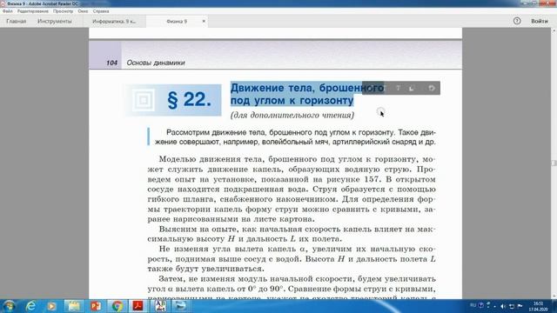Click the § 22 section heading box
The height and width of the screenshot is (313, 557).
(172, 100)
